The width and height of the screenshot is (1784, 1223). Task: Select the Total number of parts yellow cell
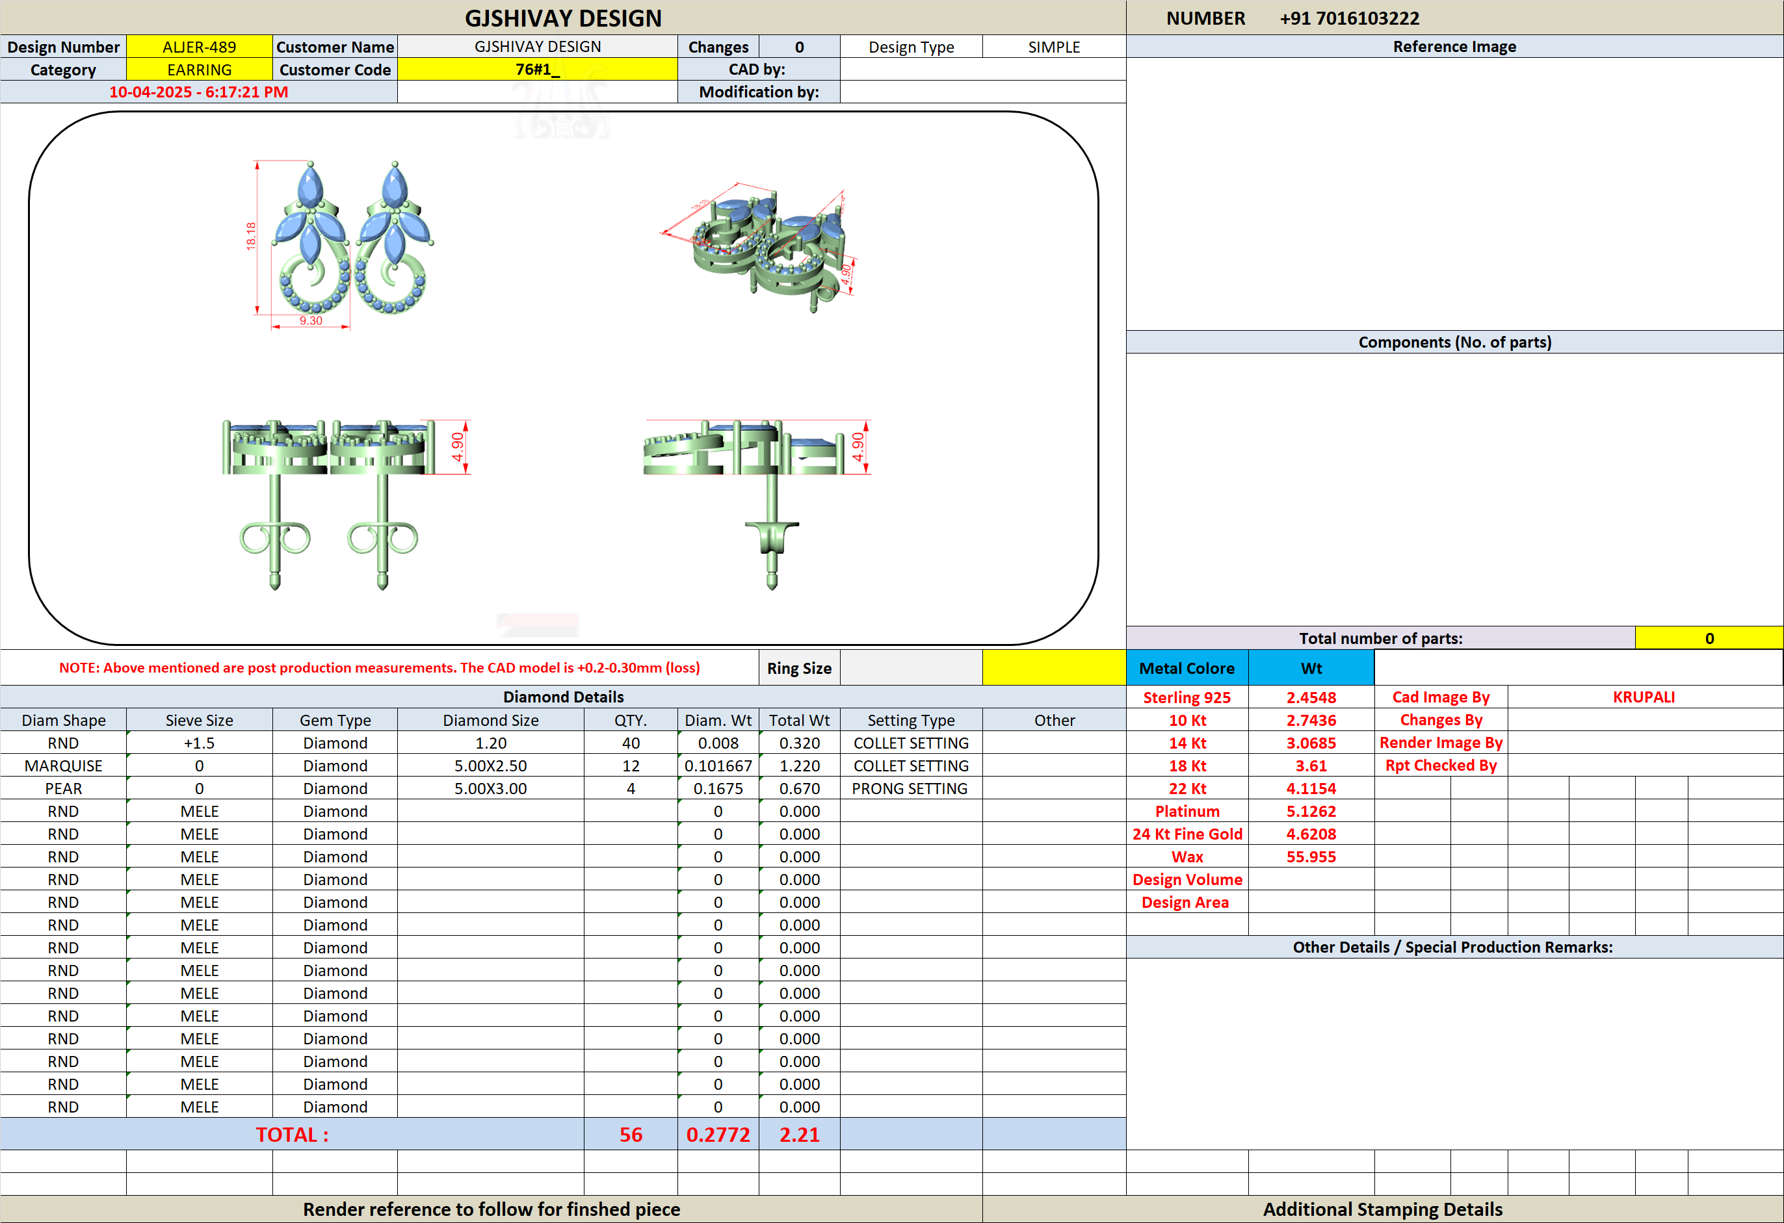click(x=1709, y=637)
